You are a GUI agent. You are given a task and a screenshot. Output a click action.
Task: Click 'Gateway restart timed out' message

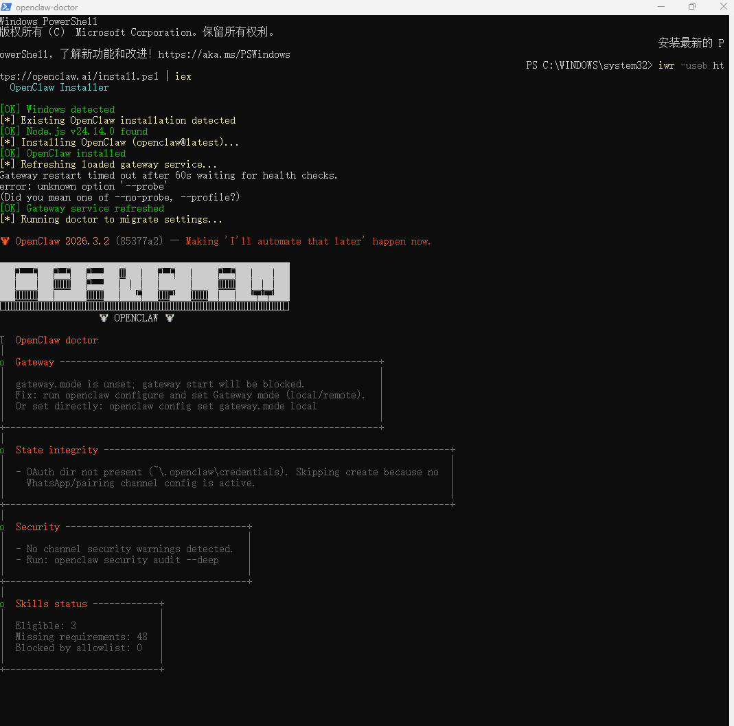click(x=168, y=176)
